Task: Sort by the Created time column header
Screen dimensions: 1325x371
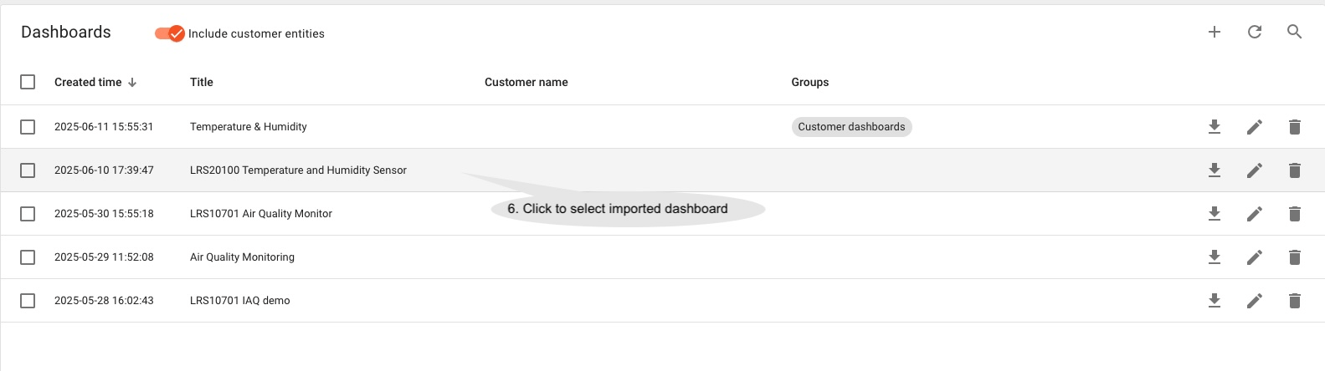Action: point(88,82)
